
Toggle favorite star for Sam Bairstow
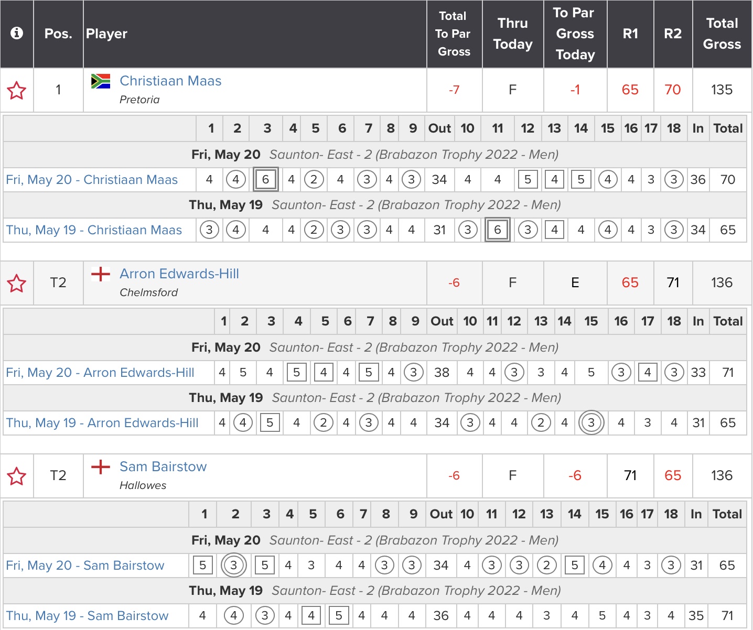17,476
